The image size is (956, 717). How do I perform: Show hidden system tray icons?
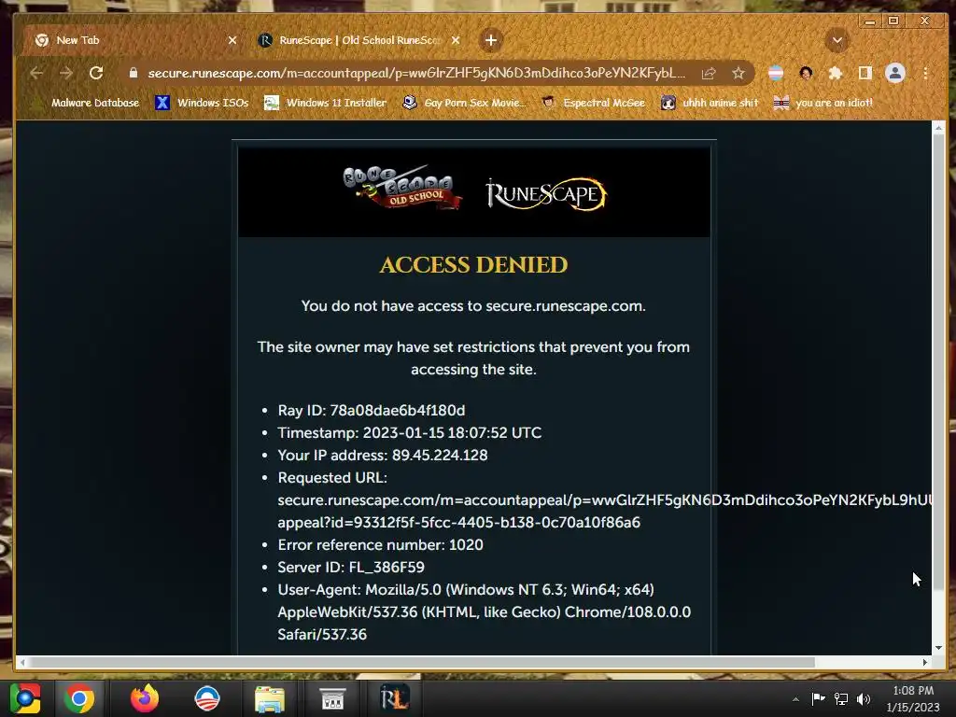795,699
